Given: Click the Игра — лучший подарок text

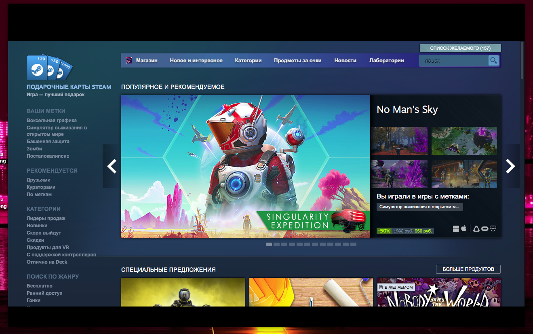Looking at the screenshot, I should tap(56, 95).
